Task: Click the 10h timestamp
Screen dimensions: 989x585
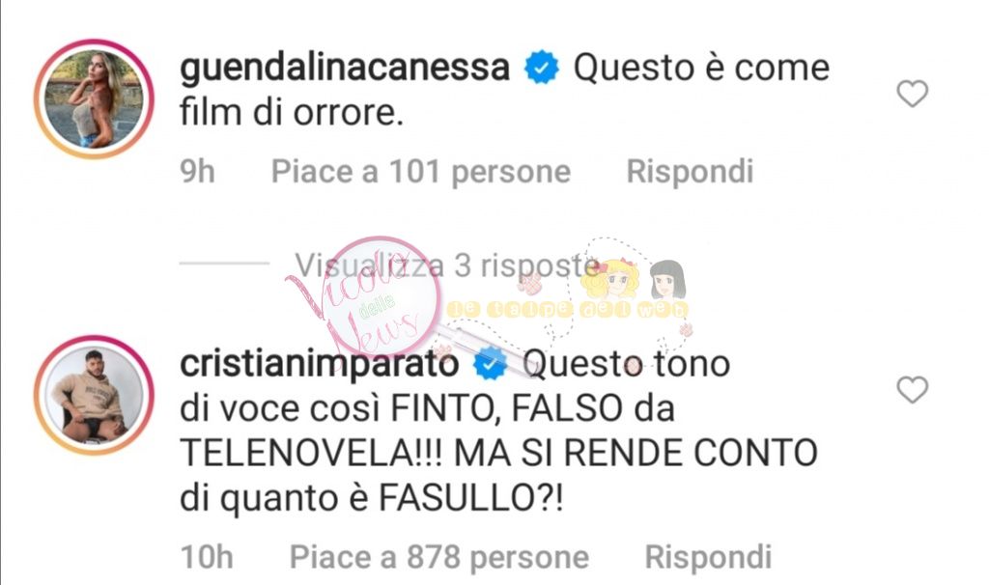Action: tap(207, 557)
